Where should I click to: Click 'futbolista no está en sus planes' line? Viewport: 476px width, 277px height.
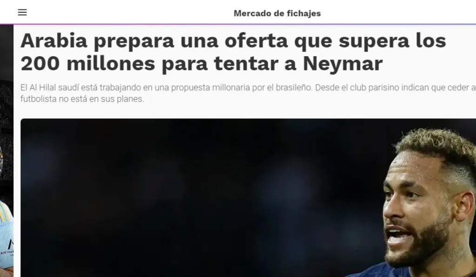point(82,99)
